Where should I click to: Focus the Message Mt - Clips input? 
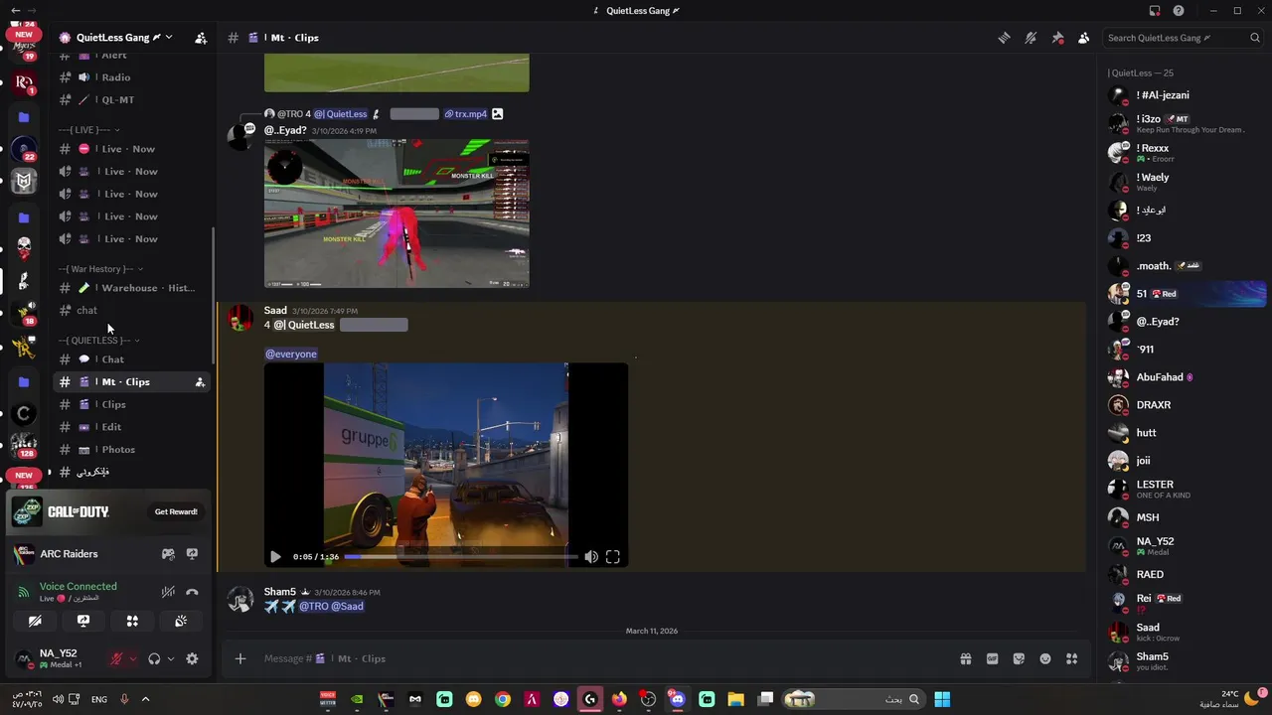[x=606, y=658]
